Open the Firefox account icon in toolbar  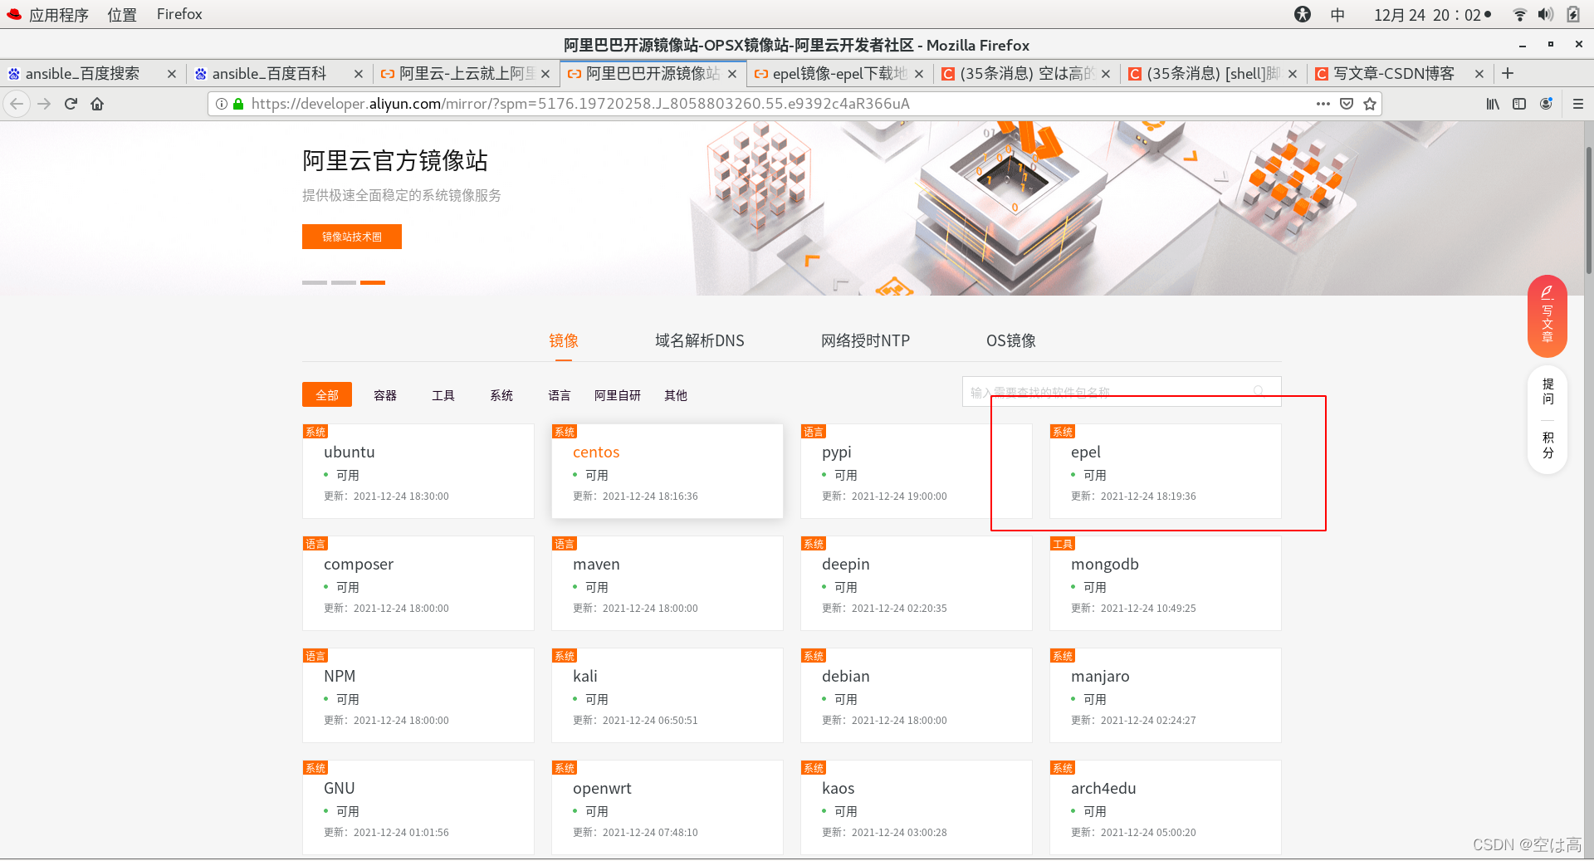pos(1546,104)
